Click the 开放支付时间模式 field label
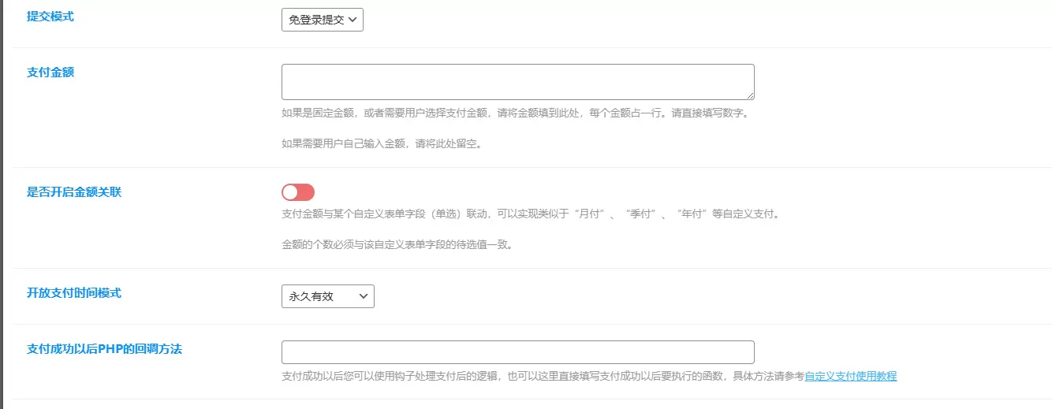This screenshot has height=409, width=1052. pyautogui.click(x=74, y=292)
